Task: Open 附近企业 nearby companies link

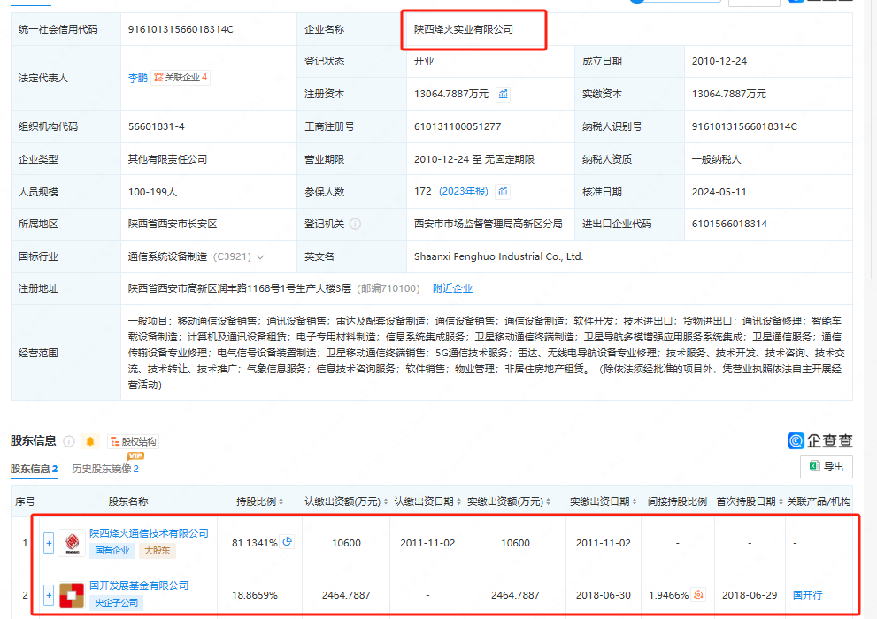Action: [452, 288]
